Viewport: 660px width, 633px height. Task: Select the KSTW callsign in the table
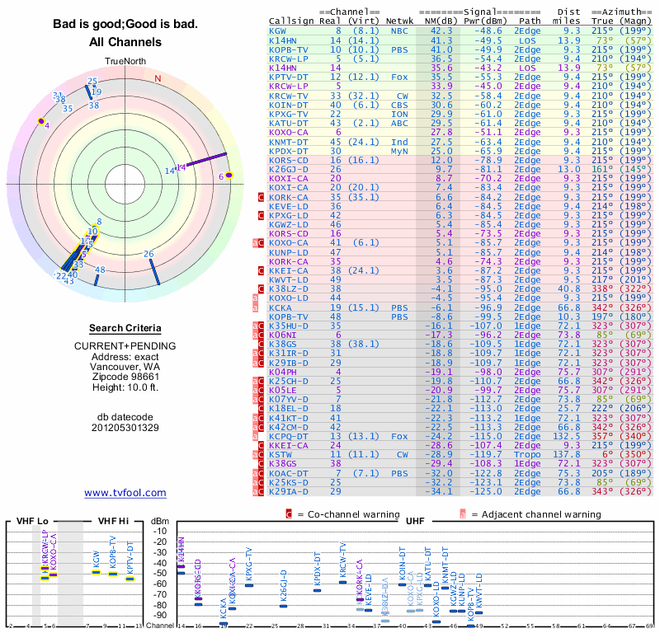(x=280, y=454)
